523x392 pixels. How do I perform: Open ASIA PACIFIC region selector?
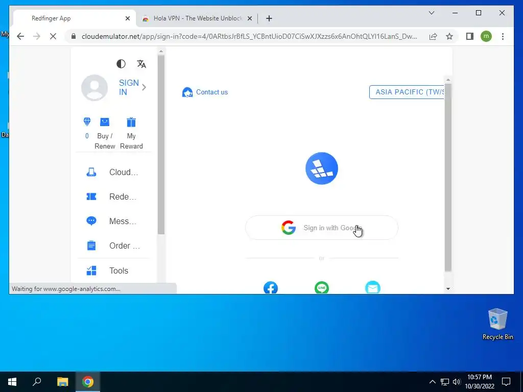coord(407,92)
